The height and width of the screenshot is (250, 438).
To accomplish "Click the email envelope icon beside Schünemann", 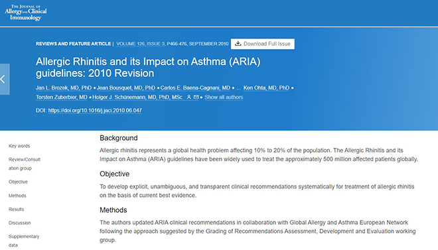I will click(196, 97).
